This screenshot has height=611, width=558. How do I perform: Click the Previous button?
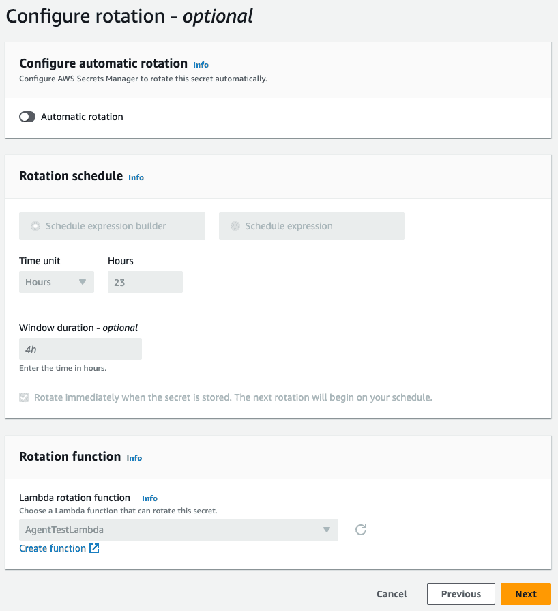(x=461, y=594)
